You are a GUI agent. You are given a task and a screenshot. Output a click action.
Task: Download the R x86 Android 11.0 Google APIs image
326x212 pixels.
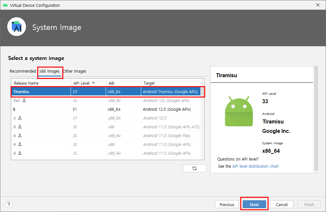point(20,144)
